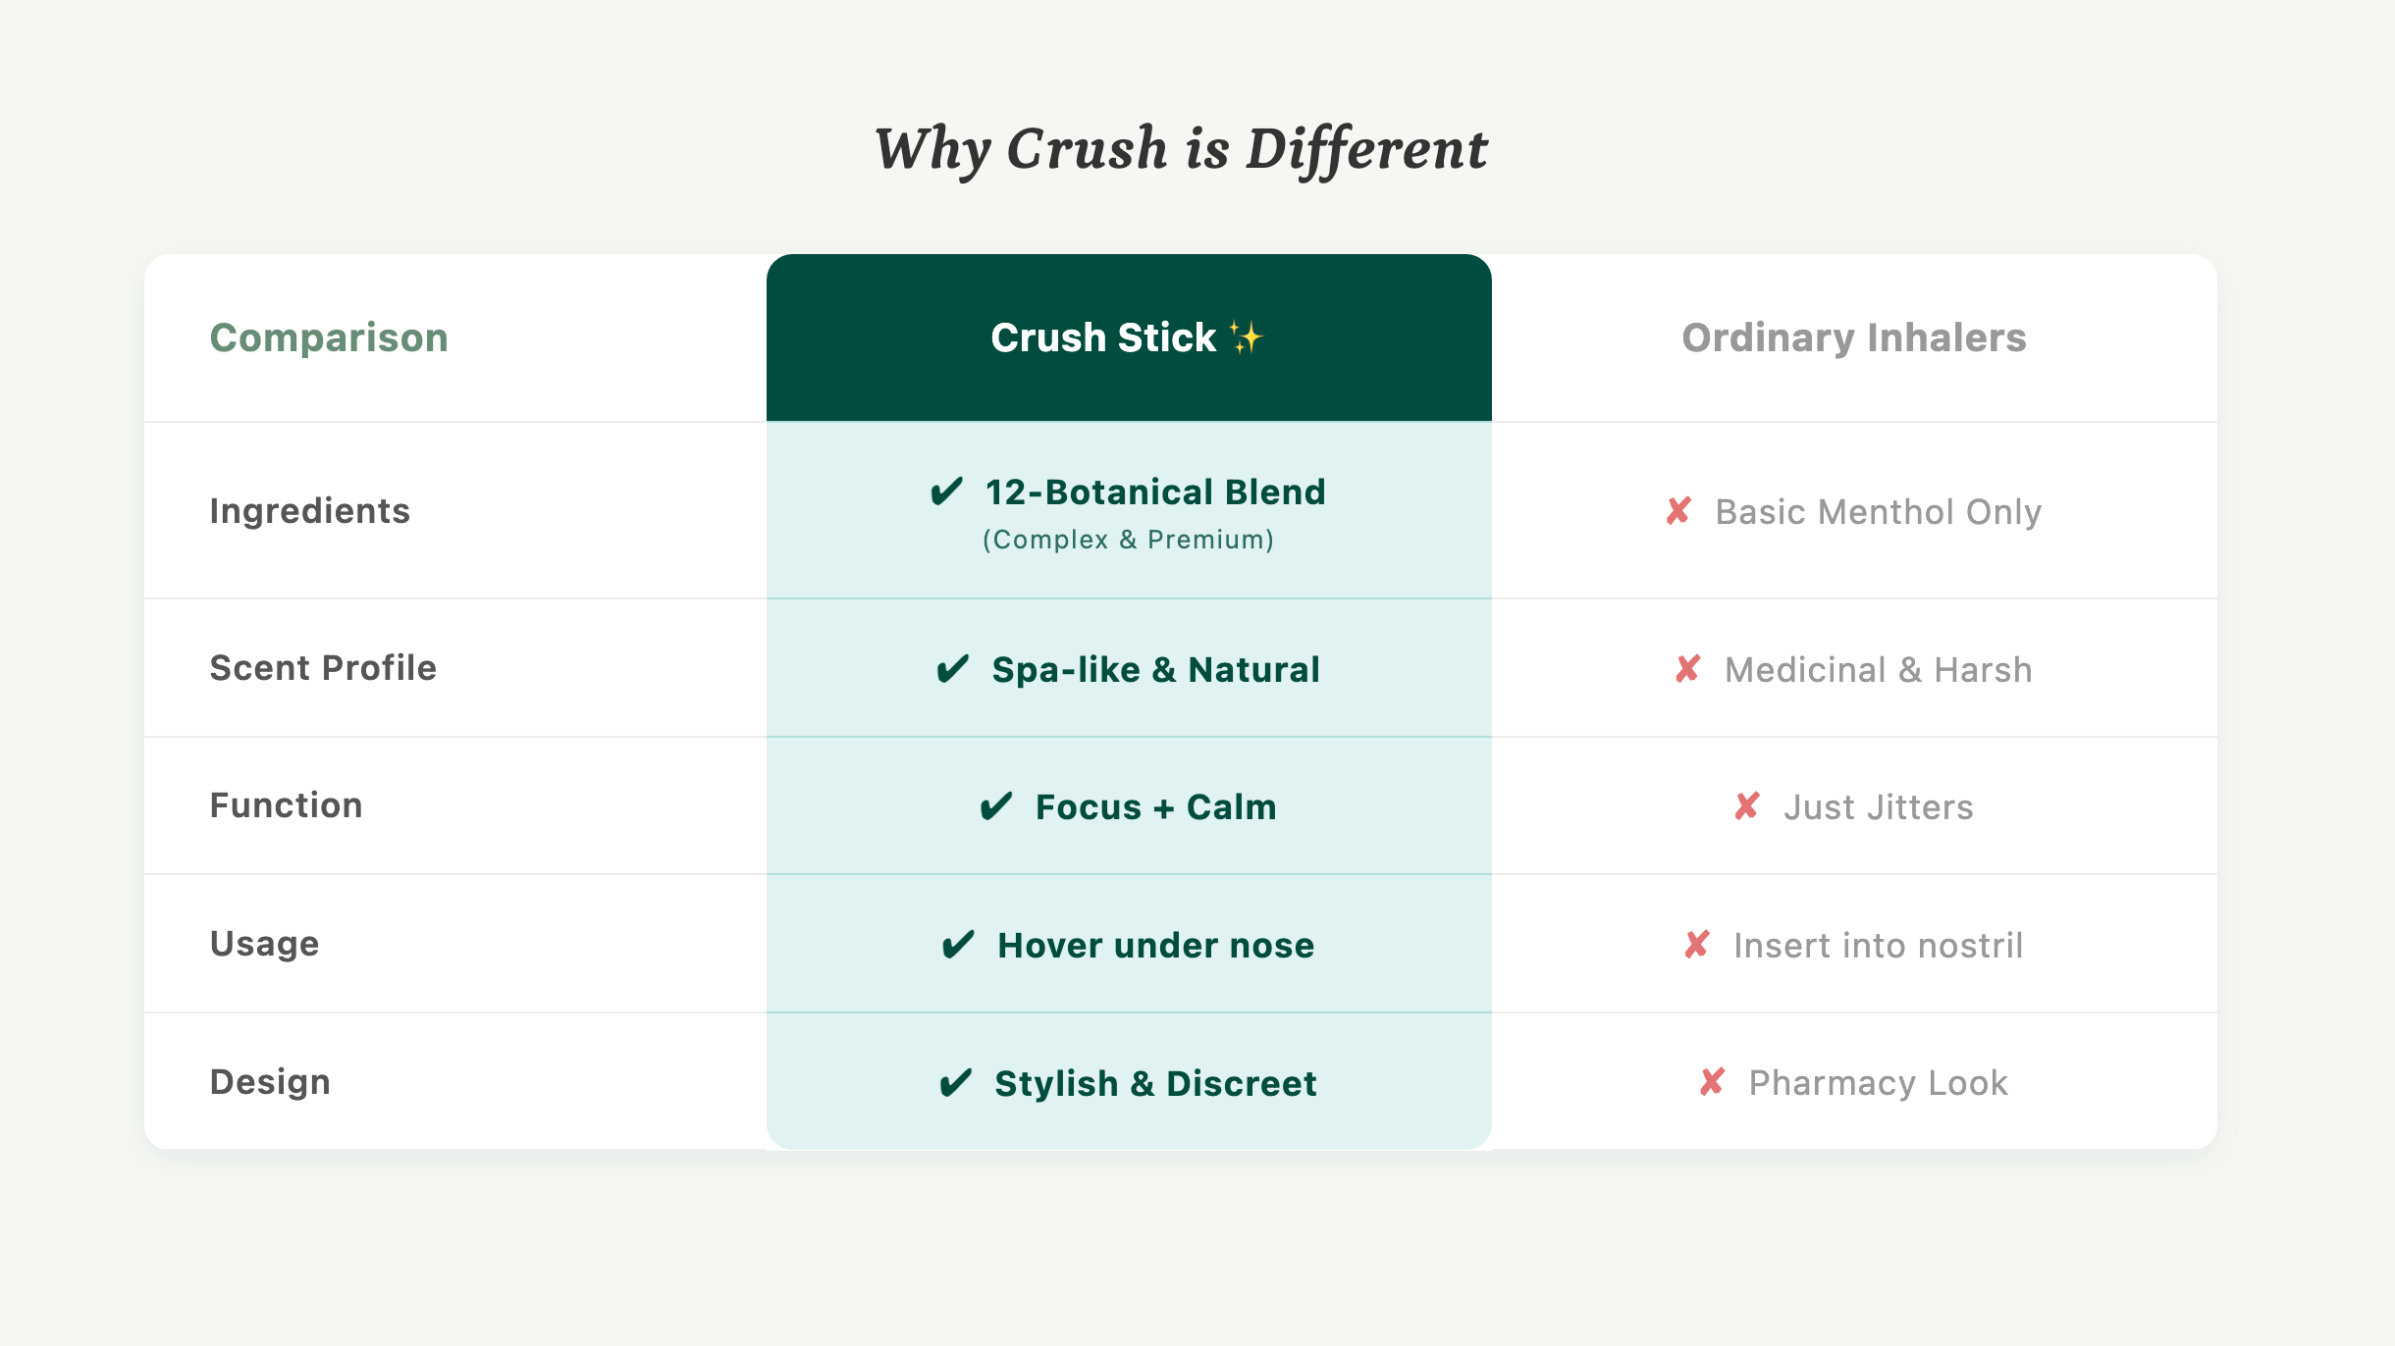Click the red X beside Basic Menthol Only
This screenshot has width=2395, height=1346.
pyautogui.click(x=1678, y=511)
